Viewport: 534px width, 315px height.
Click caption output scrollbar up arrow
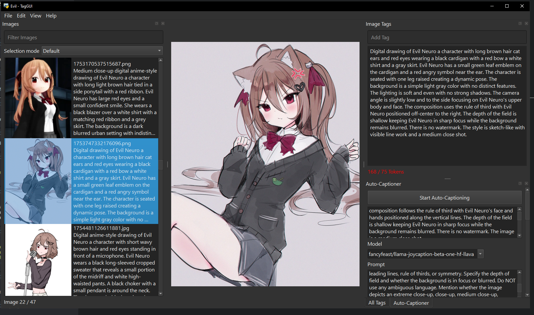pos(519,209)
